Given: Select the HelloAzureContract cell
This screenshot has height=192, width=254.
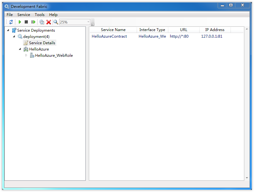Looking at the screenshot, I should click(x=109, y=36).
